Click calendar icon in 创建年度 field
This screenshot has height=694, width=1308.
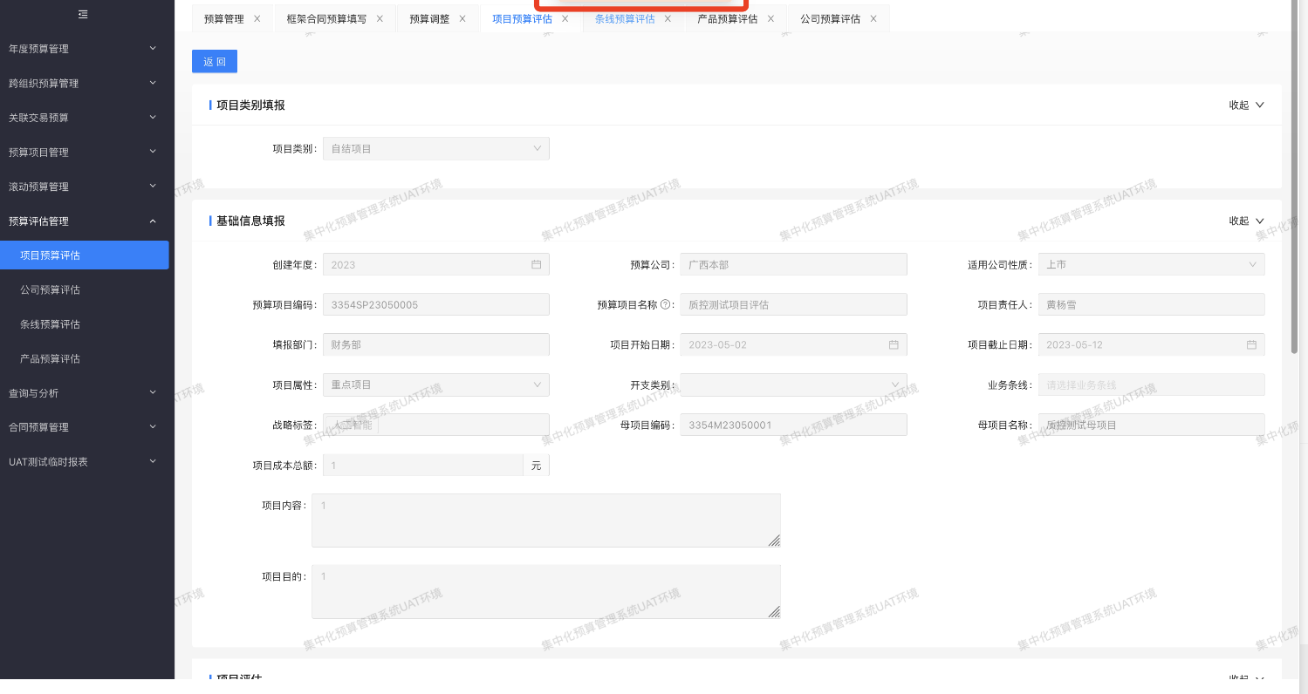coord(537,264)
